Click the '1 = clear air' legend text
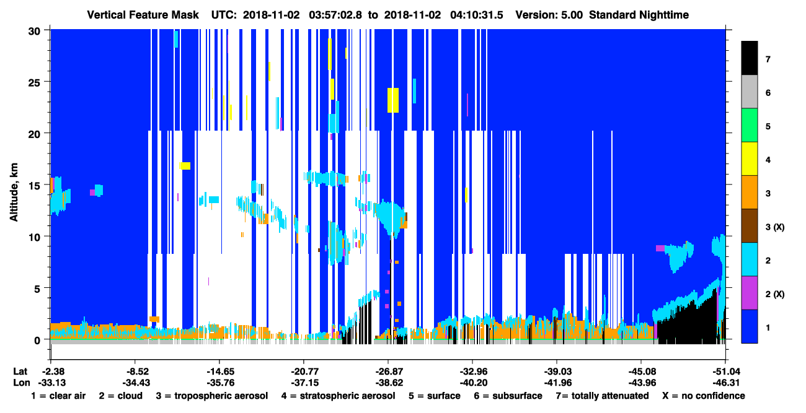Viewport: 806px width, 413px height. 58,396
